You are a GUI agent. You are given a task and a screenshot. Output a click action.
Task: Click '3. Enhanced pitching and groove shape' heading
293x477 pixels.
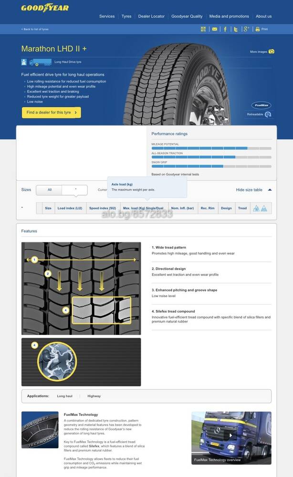184,290
